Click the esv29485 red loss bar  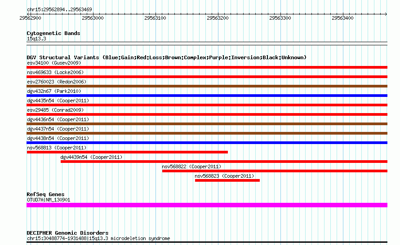[x=207, y=114]
